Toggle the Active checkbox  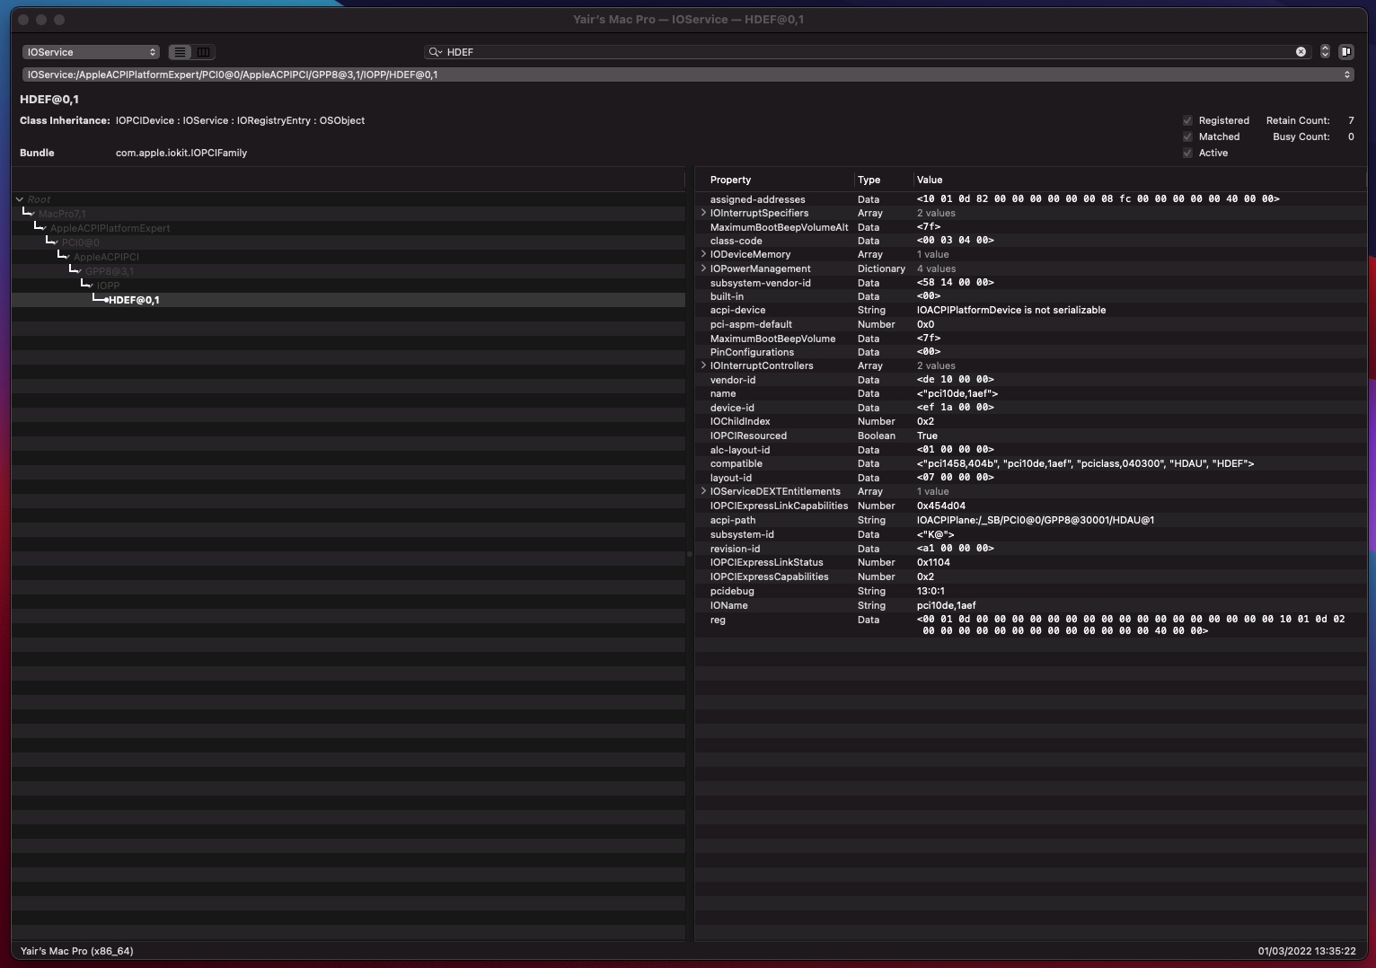1187,153
